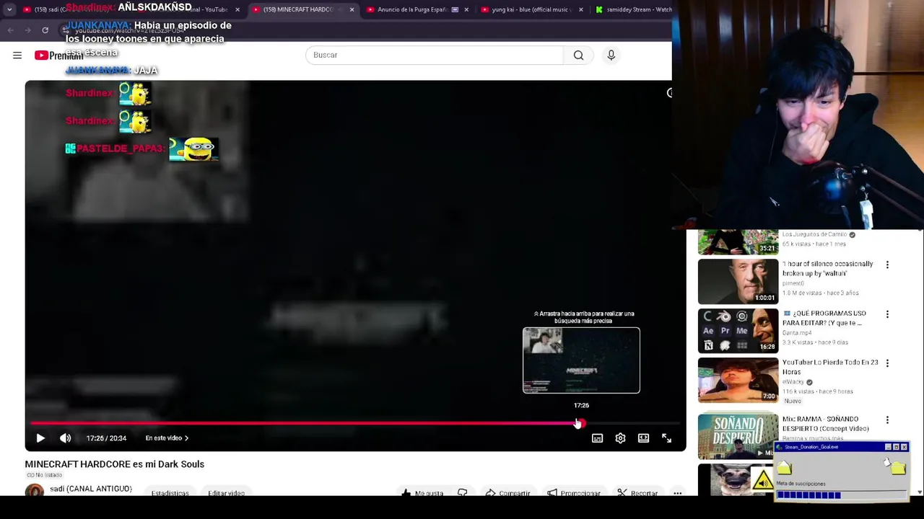Play the paused video
The image size is (924, 519).
pyautogui.click(x=40, y=438)
